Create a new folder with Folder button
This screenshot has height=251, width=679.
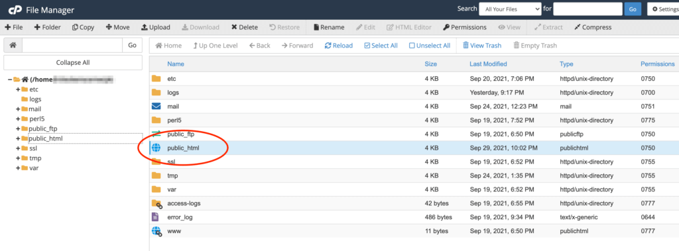coord(48,27)
